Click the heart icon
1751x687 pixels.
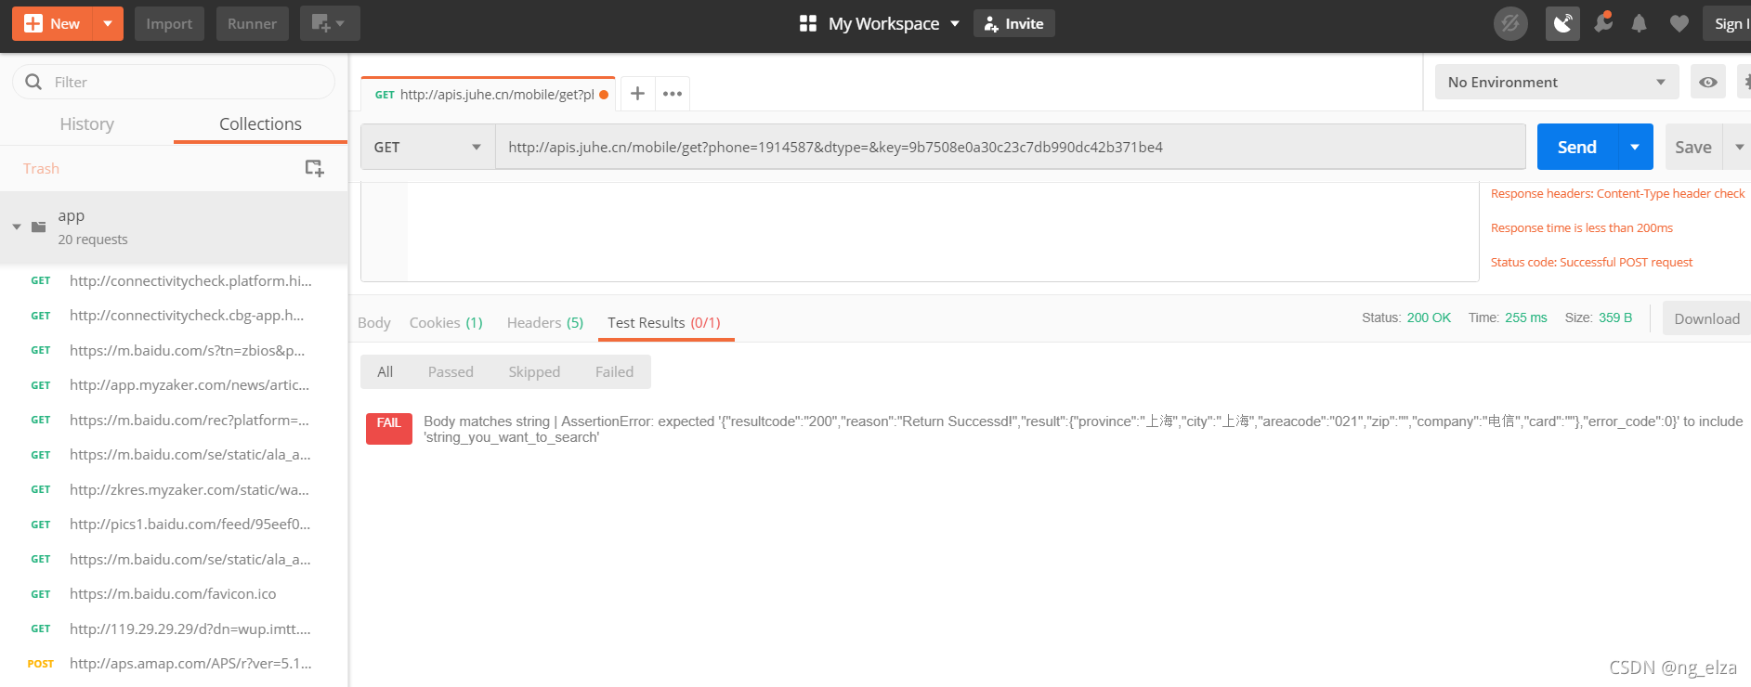tap(1679, 23)
